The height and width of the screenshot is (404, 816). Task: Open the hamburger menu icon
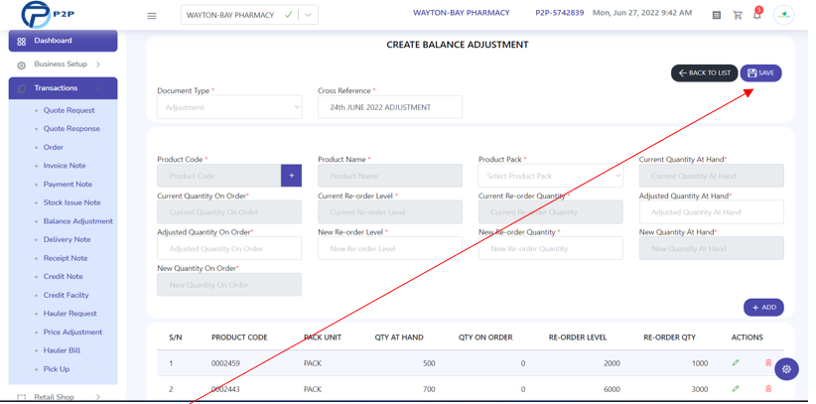coord(152,16)
